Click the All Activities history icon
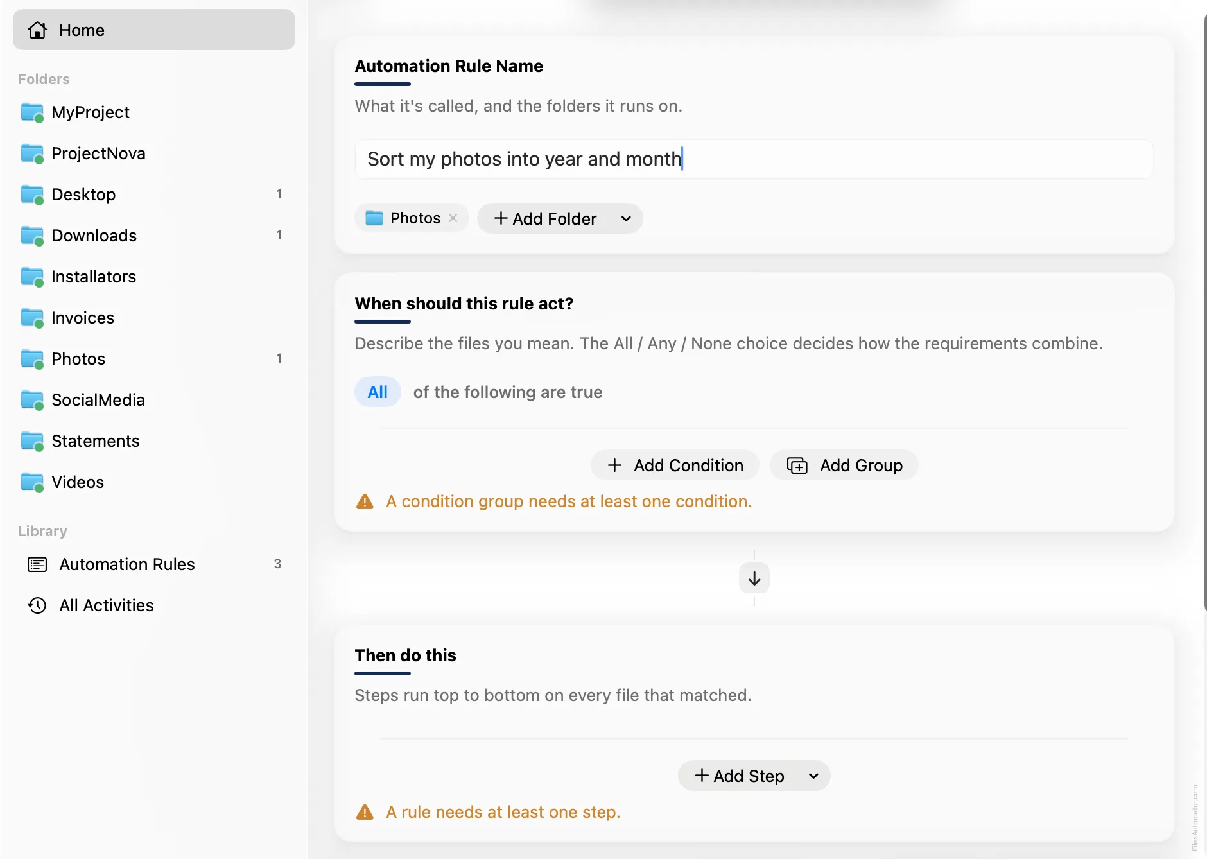Screen dimensions: 1207x859 pyautogui.click(x=37, y=605)
